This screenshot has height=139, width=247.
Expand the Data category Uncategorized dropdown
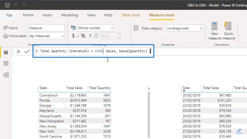(184, 28)
